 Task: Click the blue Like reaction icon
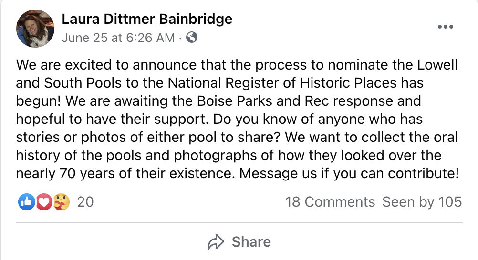25,202
